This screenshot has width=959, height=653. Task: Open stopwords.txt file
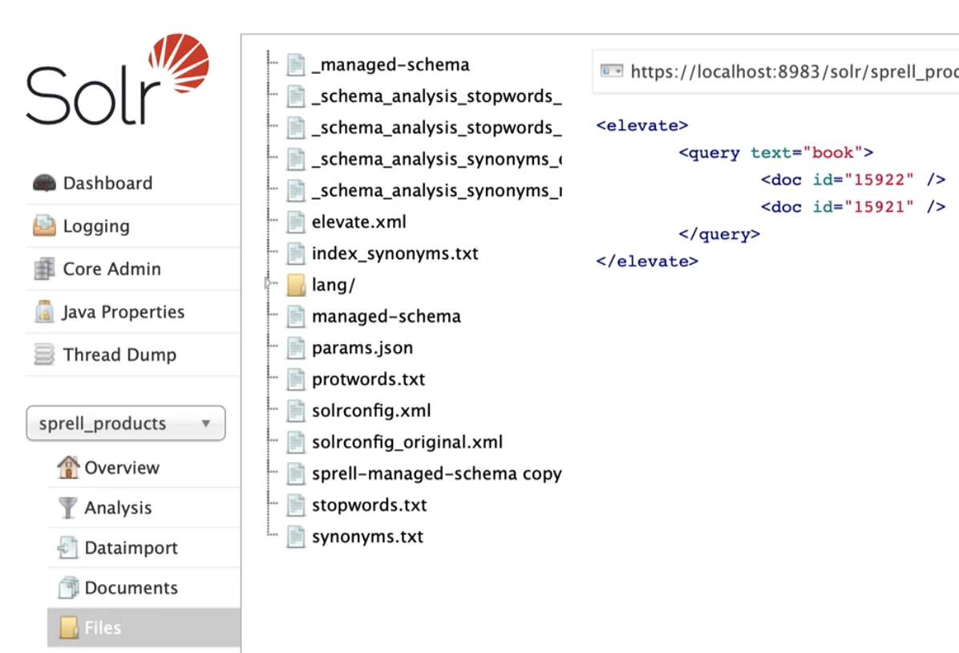click(369, 505)
